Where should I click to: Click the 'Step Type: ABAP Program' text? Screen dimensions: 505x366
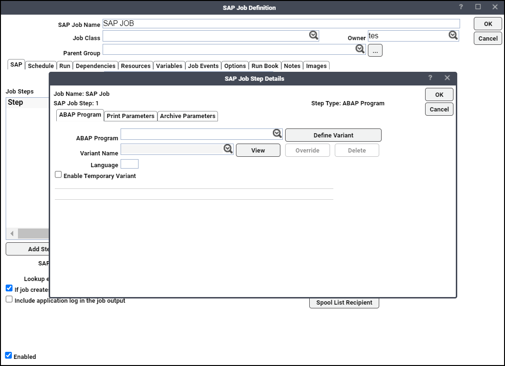[348, 103]
